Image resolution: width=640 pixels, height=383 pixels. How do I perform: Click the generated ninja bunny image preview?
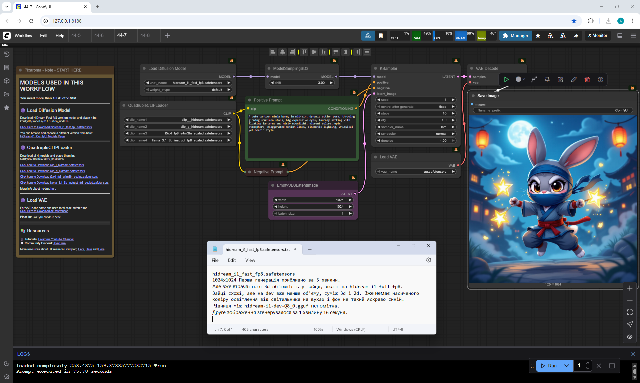(553, 199)
